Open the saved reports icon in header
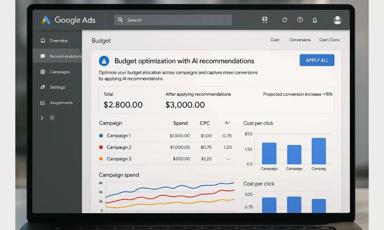The width and height of the screenshot is (384, 230). [265, 20]
